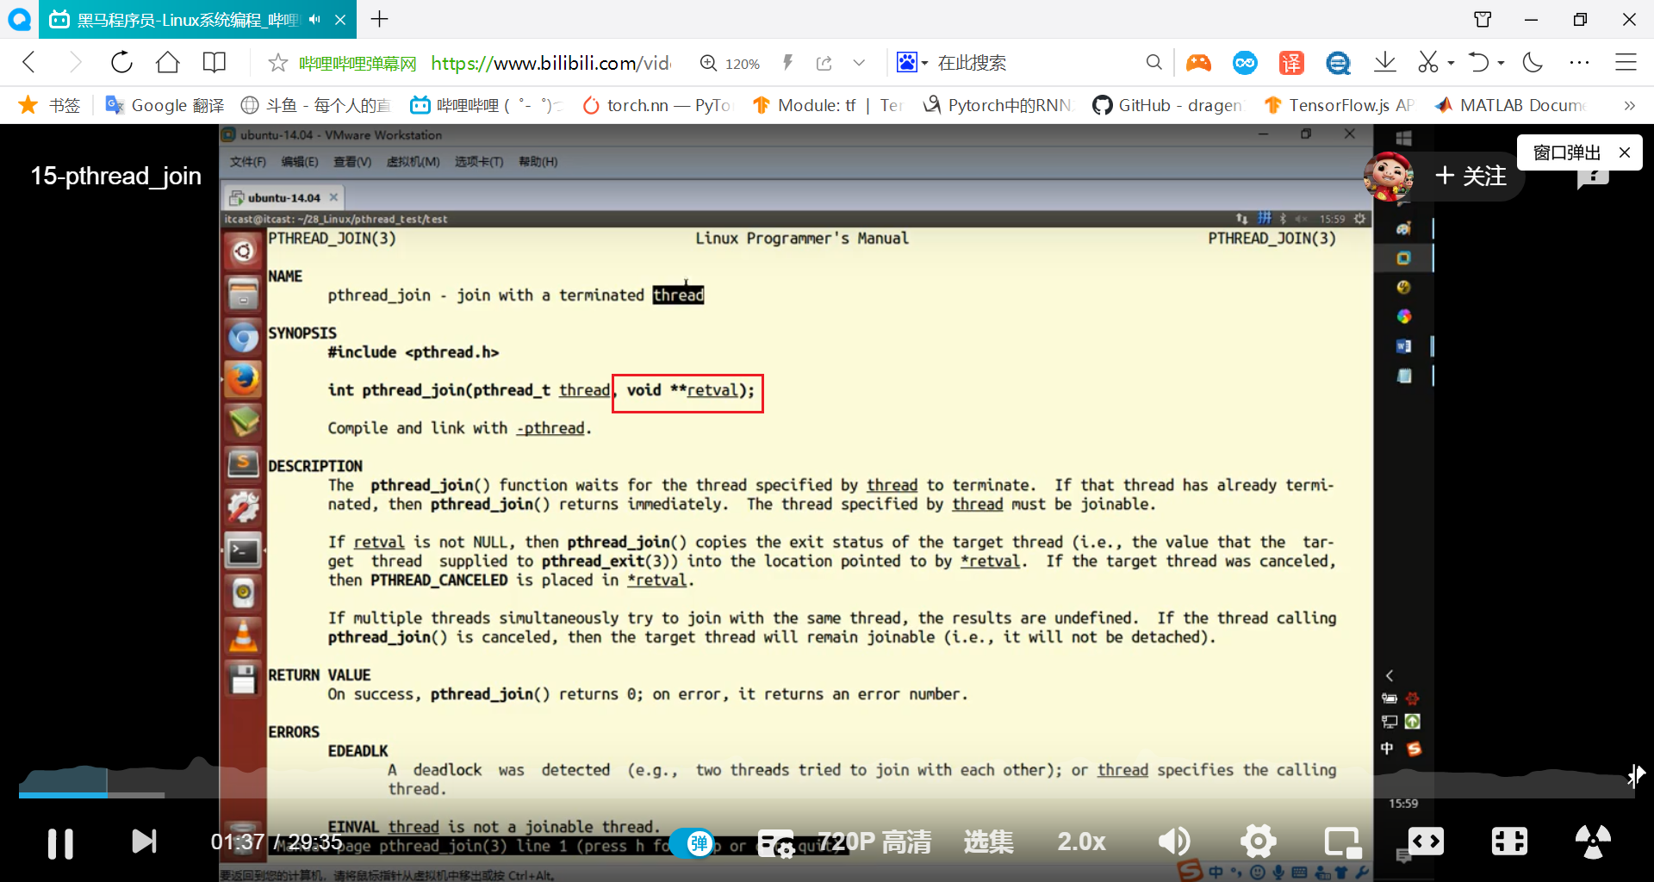Go to browser home page

(168, 62)
